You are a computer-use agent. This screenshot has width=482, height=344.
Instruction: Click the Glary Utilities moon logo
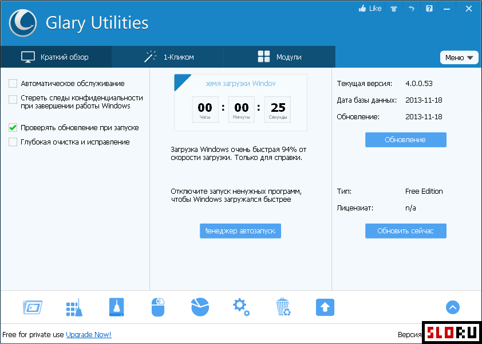(23, 23)
